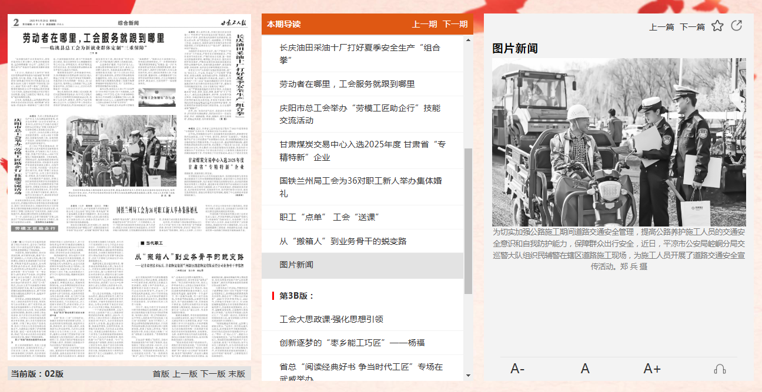The height and width of the screenshot is (392, 762).
Task: Click the traffic police news photo
Action: pyautogui.click(x=619, y=142)
